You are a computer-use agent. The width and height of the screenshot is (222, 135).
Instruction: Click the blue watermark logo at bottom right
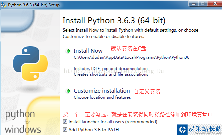[x=183, y=129]
